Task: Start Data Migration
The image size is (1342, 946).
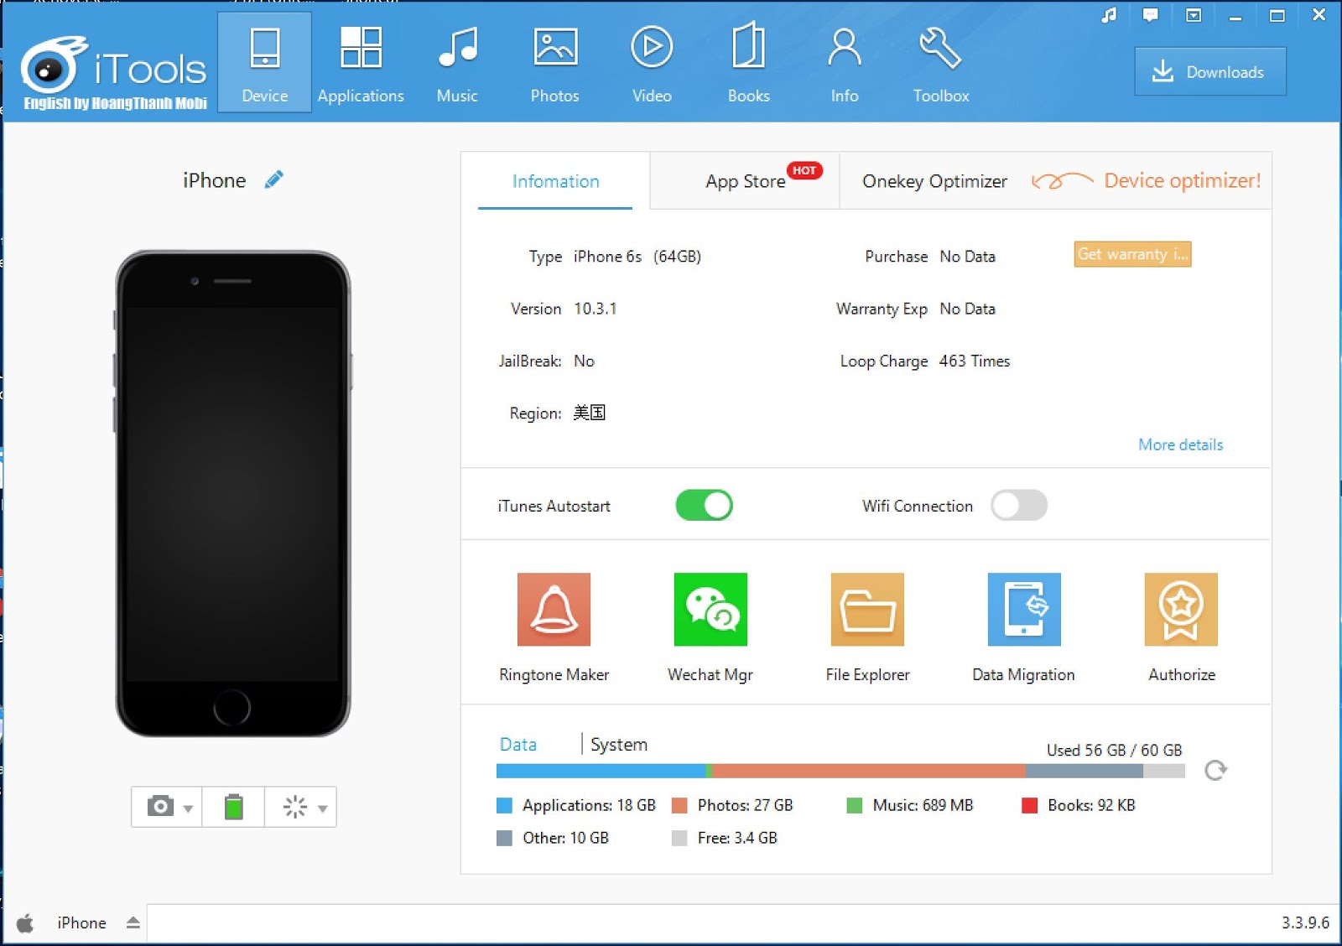Action: coord(1023,610)
